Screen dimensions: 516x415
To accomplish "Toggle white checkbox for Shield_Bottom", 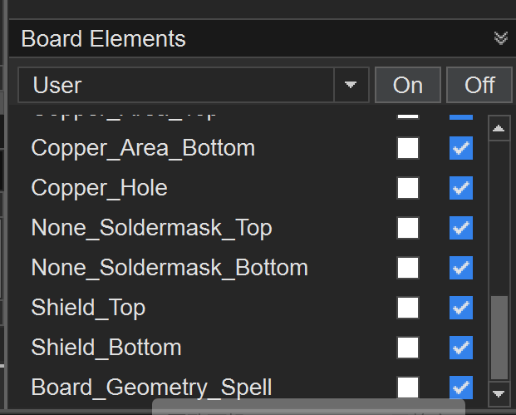I will click(408, 348).
